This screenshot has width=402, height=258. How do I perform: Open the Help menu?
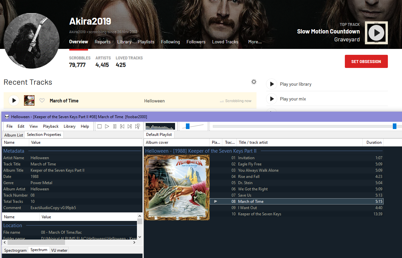coord(85,126)
